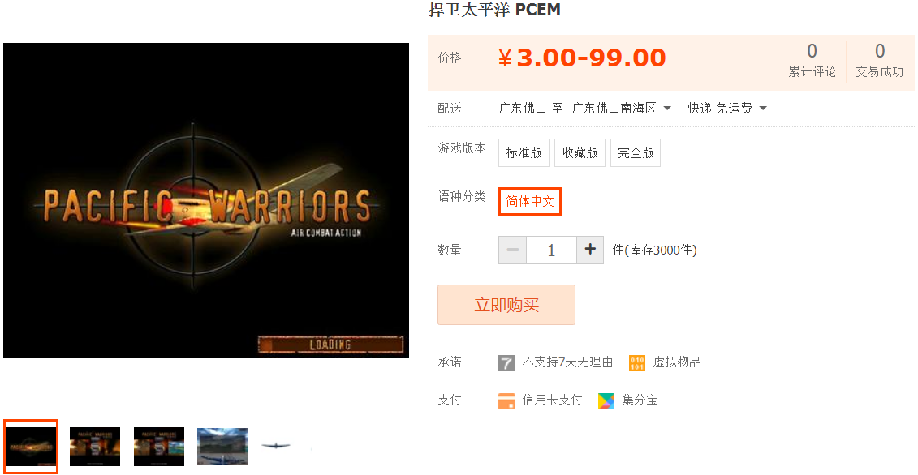Screen dimensions: 918x475
Task: Select the first highlighted Pacific Warriors thumbnail
Action: click(x=31, y=447)
